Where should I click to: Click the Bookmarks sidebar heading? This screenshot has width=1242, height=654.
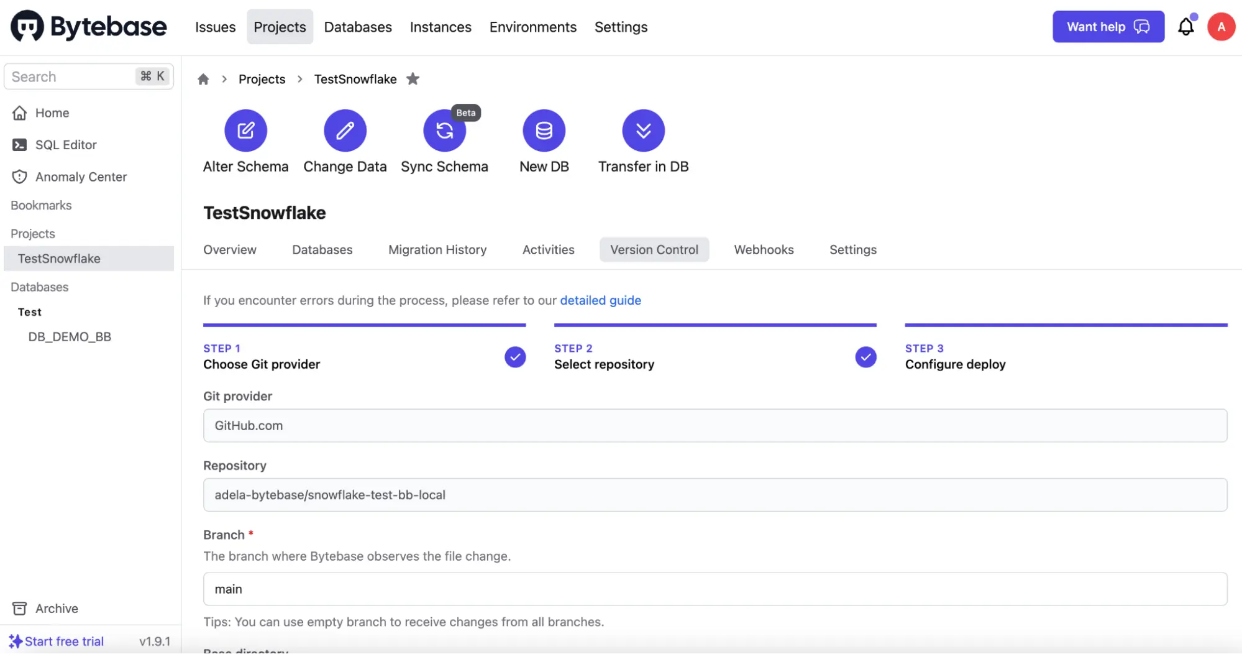coord(41,205)
